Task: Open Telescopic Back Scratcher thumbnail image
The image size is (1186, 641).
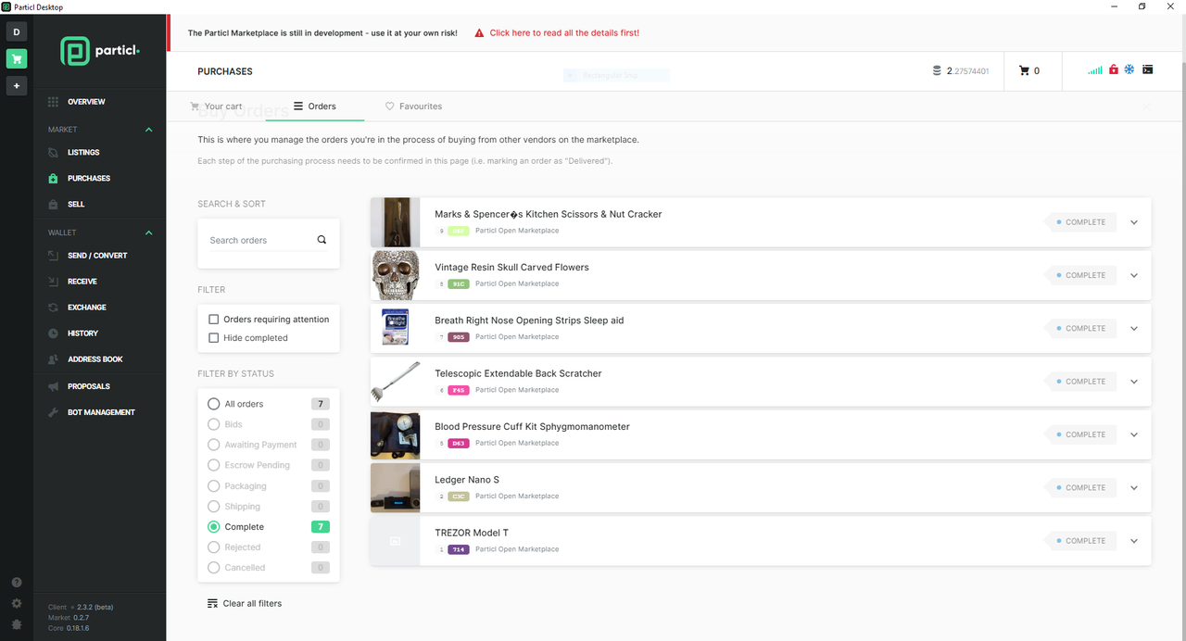Action: (395, 382)
